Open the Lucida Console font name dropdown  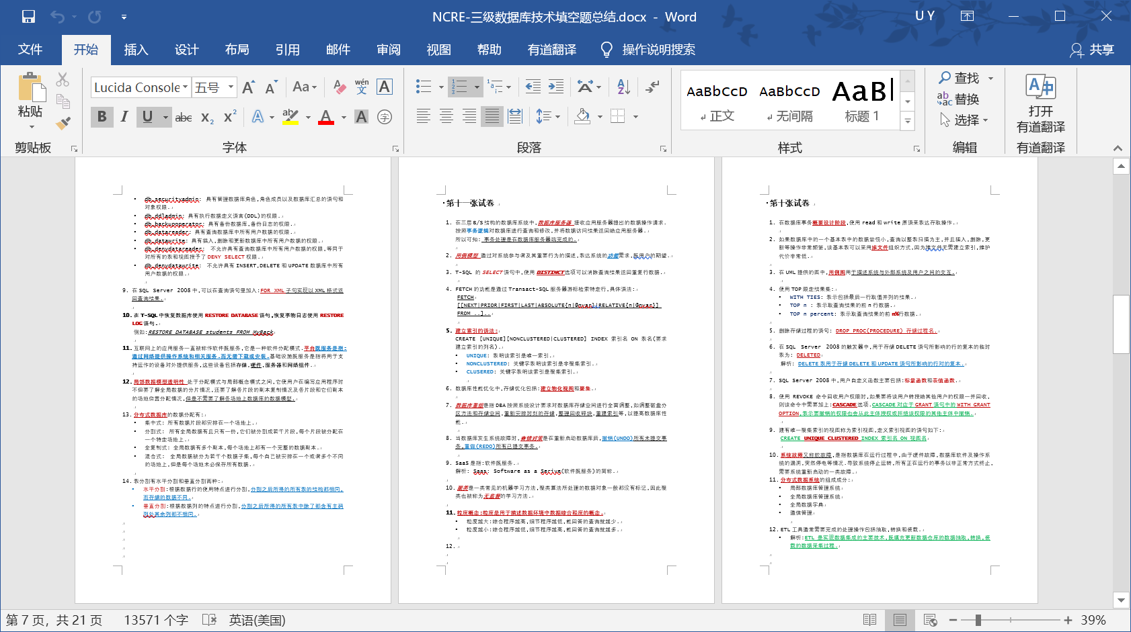click(x=186, y=87)
